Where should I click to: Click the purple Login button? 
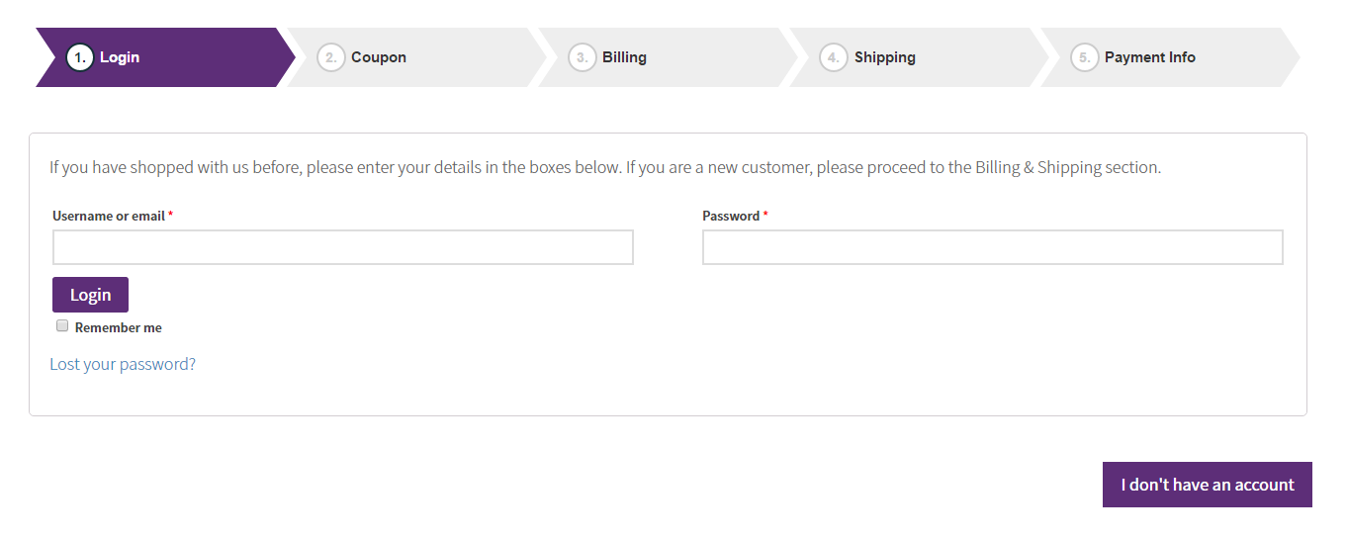coord(90,295)
